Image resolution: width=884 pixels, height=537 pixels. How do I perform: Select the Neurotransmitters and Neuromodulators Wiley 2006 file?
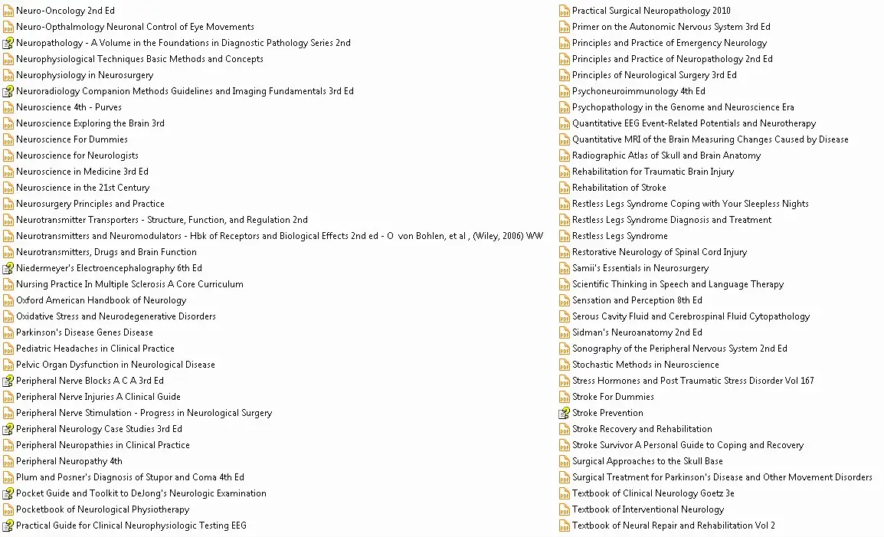280,236
